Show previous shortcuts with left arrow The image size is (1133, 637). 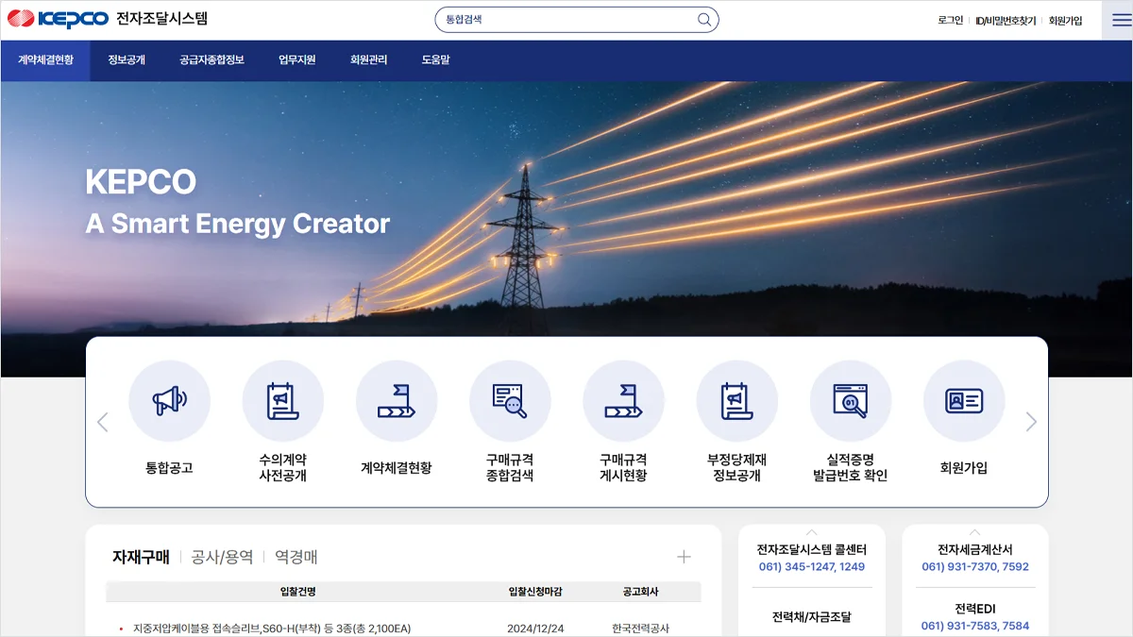pos(103,422)
